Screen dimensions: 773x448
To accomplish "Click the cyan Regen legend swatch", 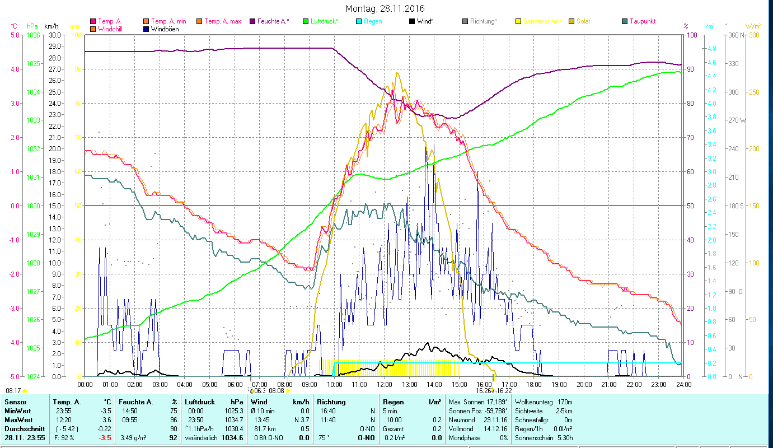I will [x=358, y=22].
